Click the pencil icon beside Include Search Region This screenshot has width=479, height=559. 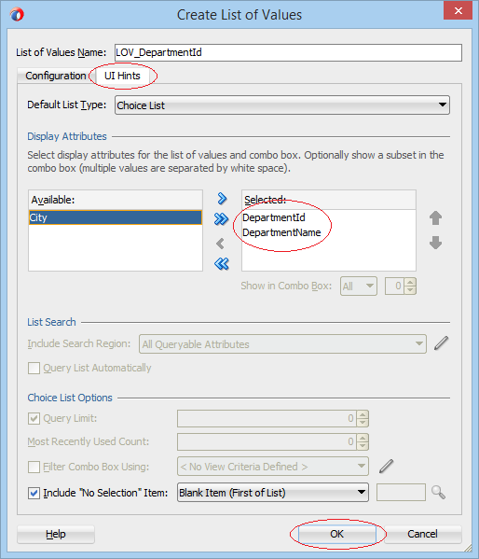(x=441, y=343)
